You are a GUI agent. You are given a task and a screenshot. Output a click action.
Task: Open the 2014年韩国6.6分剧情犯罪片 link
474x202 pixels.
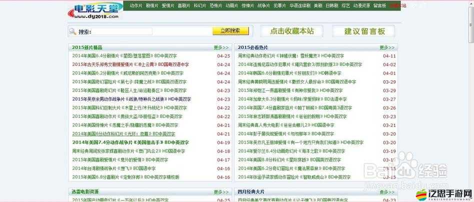point(289,73)
